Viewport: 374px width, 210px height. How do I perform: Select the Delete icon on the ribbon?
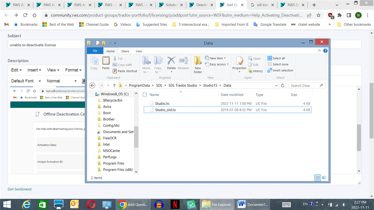click(x=171, y=63)
